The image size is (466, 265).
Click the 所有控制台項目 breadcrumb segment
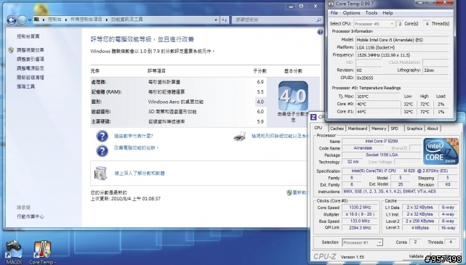point(87,20)
